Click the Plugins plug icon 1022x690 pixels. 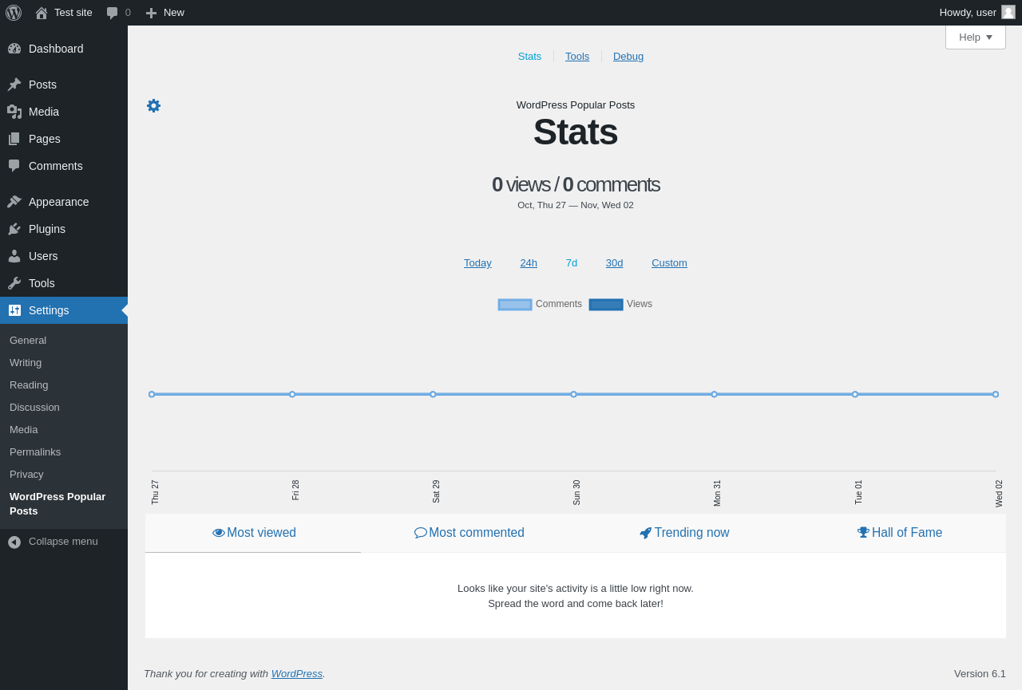pyautogui.click(x=14, y=229)
